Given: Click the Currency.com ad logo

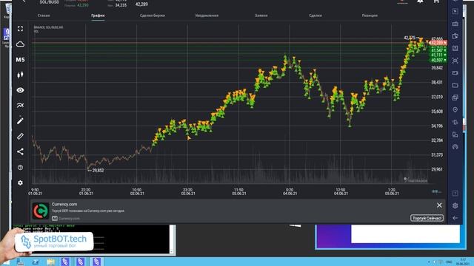Looking at the screenshot, I should 41,211.
